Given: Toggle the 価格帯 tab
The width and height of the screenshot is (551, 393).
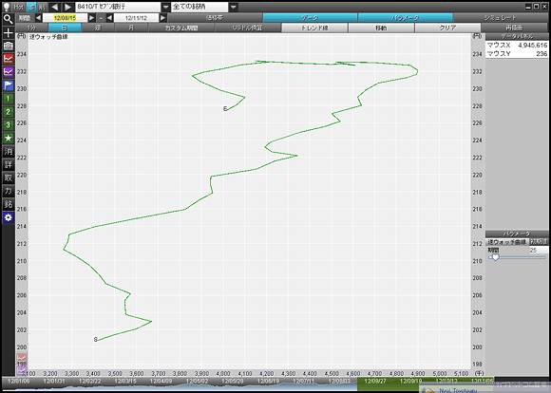Looking at the screenshot, I should 215,17.
